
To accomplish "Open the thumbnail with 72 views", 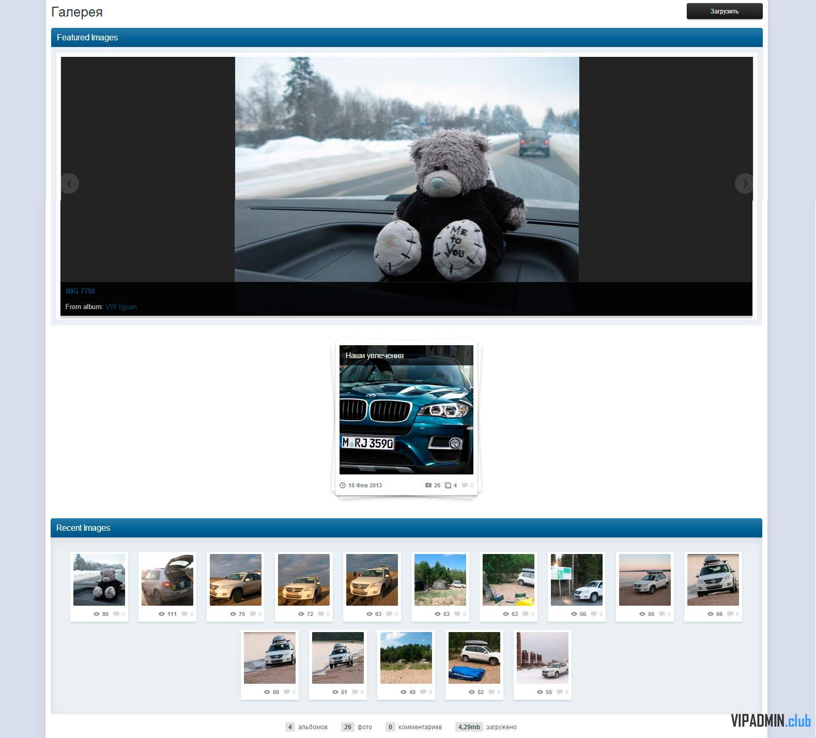I will tap(304, 580).
